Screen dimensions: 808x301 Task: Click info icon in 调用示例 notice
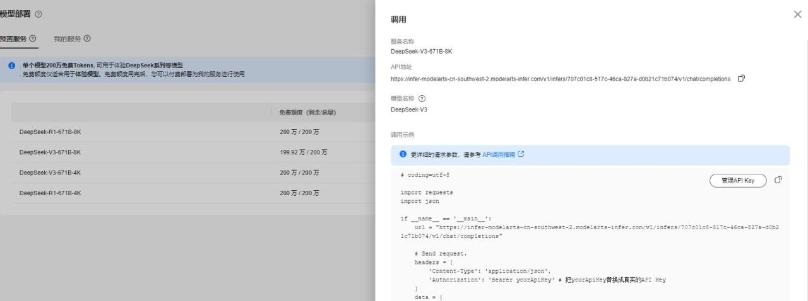tap(403, 154)
